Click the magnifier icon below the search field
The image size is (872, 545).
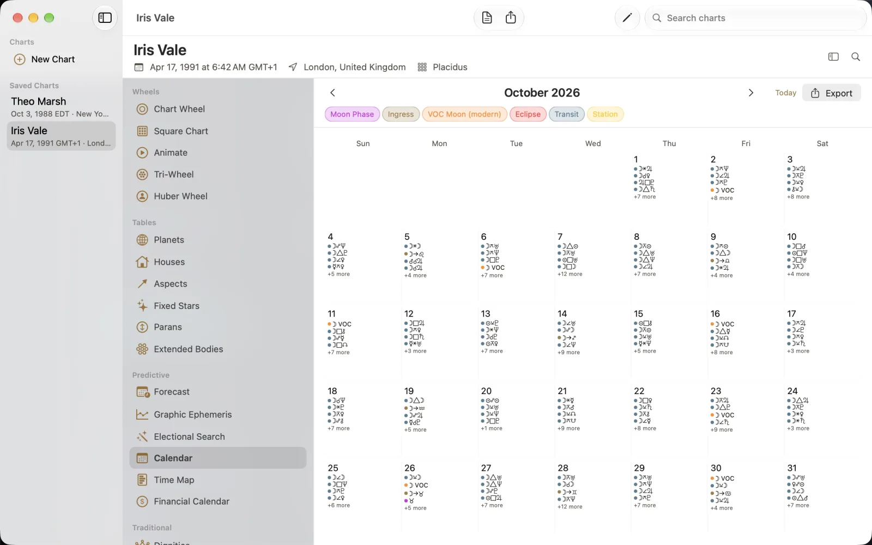tap(856, 57)
